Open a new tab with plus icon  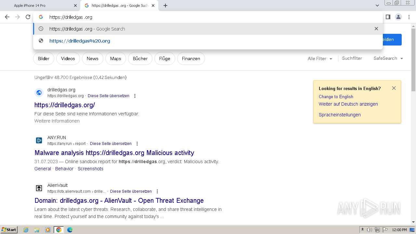point(165,6)
